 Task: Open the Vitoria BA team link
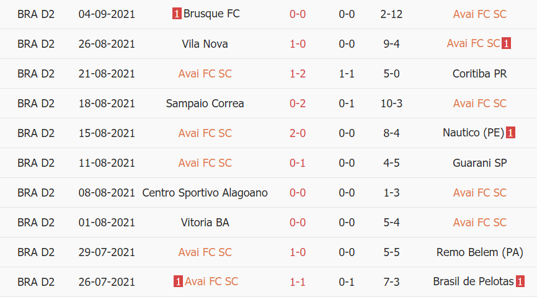coord(205,222)
